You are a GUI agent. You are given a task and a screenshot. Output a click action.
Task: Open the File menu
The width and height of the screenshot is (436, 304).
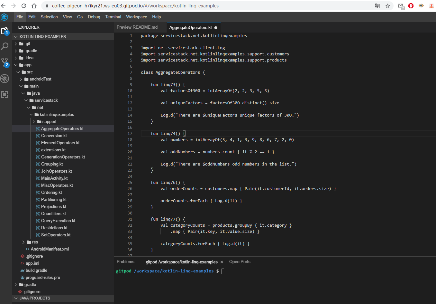[x=20, y=17]
